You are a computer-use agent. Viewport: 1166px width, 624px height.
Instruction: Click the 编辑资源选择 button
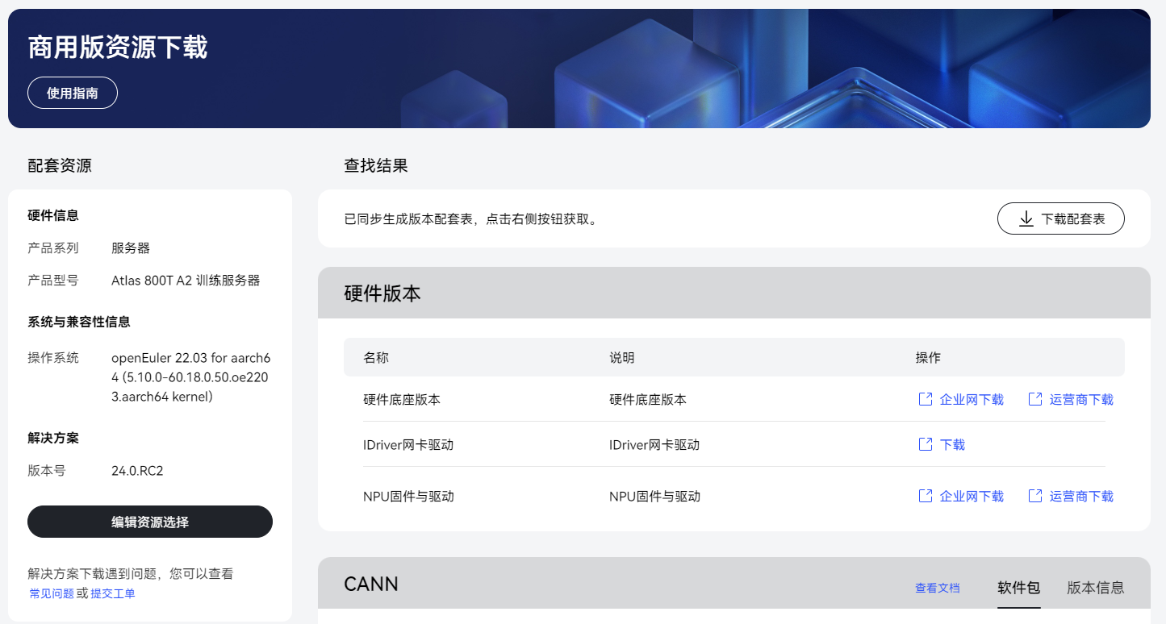150,522
